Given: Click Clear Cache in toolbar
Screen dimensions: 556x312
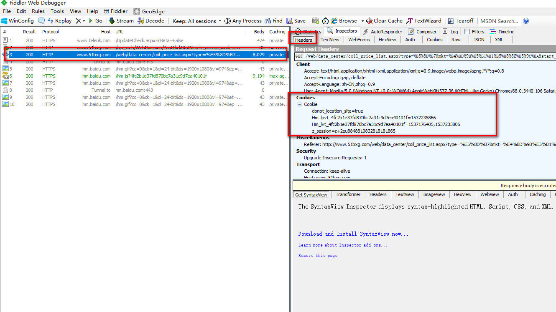Looking at the screenshot, I should pyautogui.click(x=384, y=21).
